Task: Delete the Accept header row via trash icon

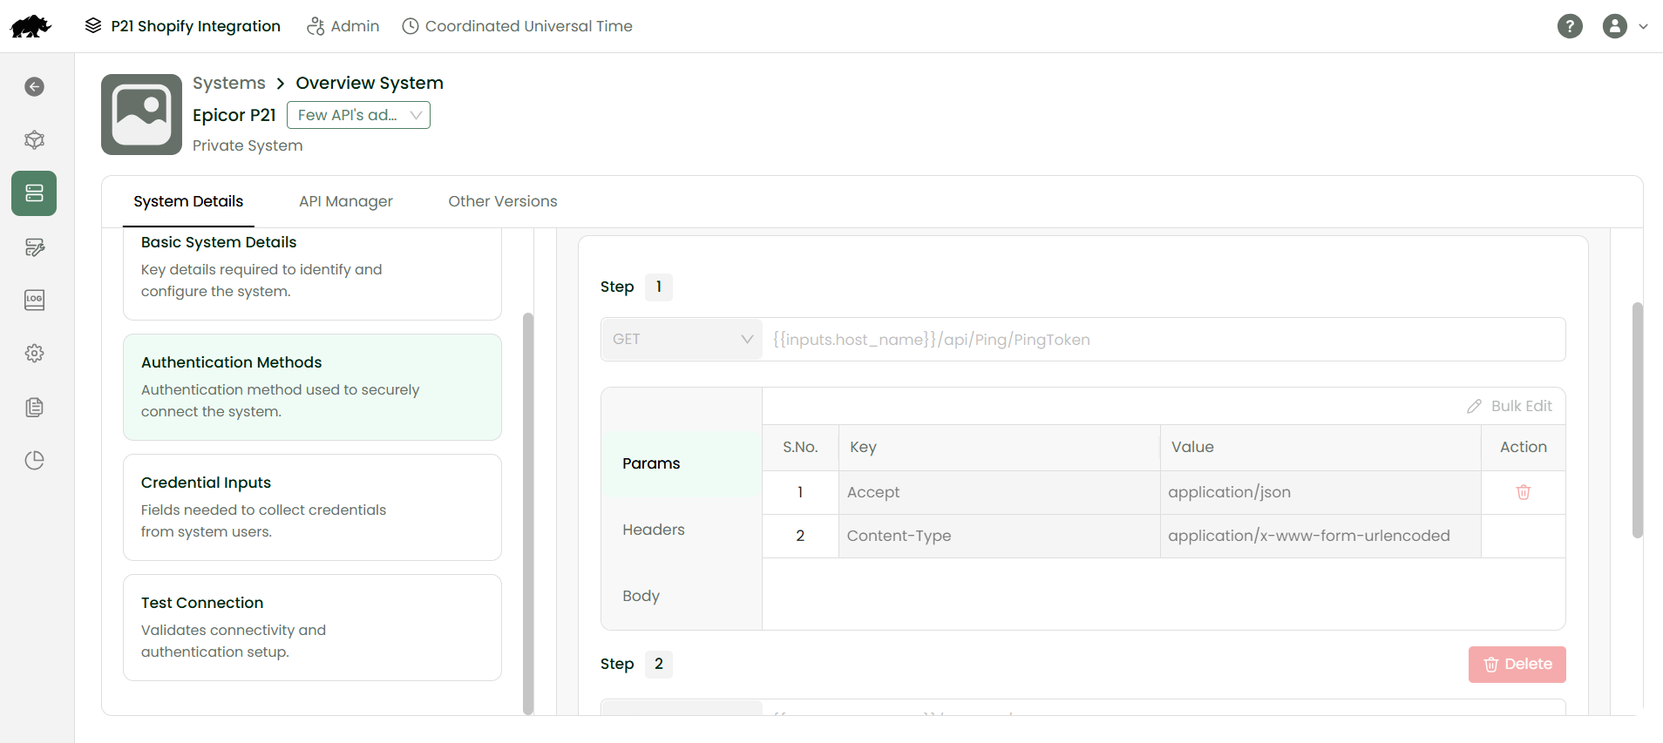Action: click(1524, 492)
